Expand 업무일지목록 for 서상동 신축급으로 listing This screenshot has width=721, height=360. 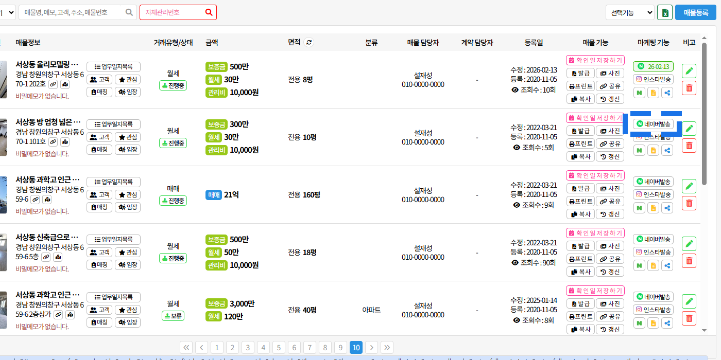pos(113,240)
